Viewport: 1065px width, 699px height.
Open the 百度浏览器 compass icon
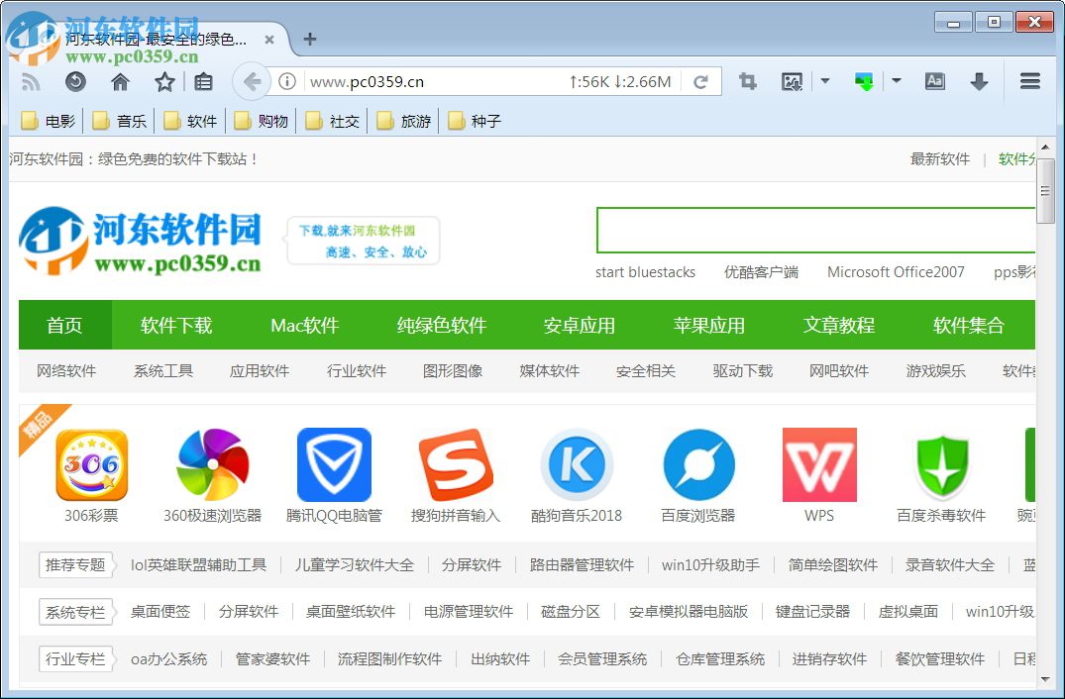(698, 463)
